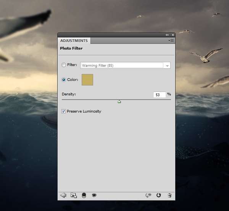Collapse the panel with double-arrow icon
The image size is (229, 211).
pyautogui.click(x=167, y=35)
